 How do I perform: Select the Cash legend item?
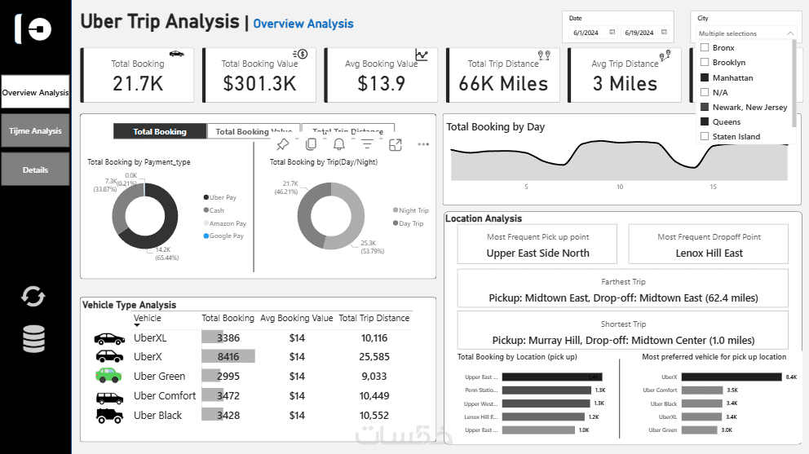point(214,210)
